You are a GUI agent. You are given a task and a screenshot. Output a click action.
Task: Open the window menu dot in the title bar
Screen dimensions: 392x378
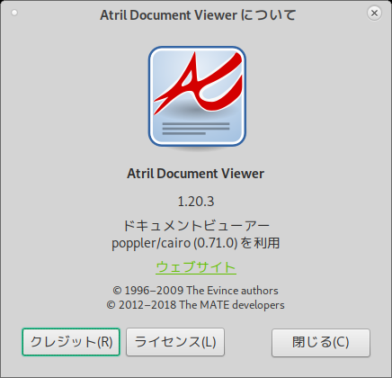point(14,13)
